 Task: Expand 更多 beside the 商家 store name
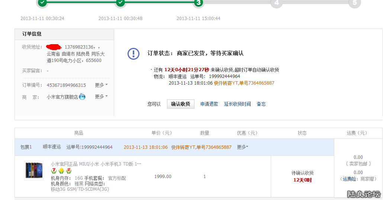(101, 96)
